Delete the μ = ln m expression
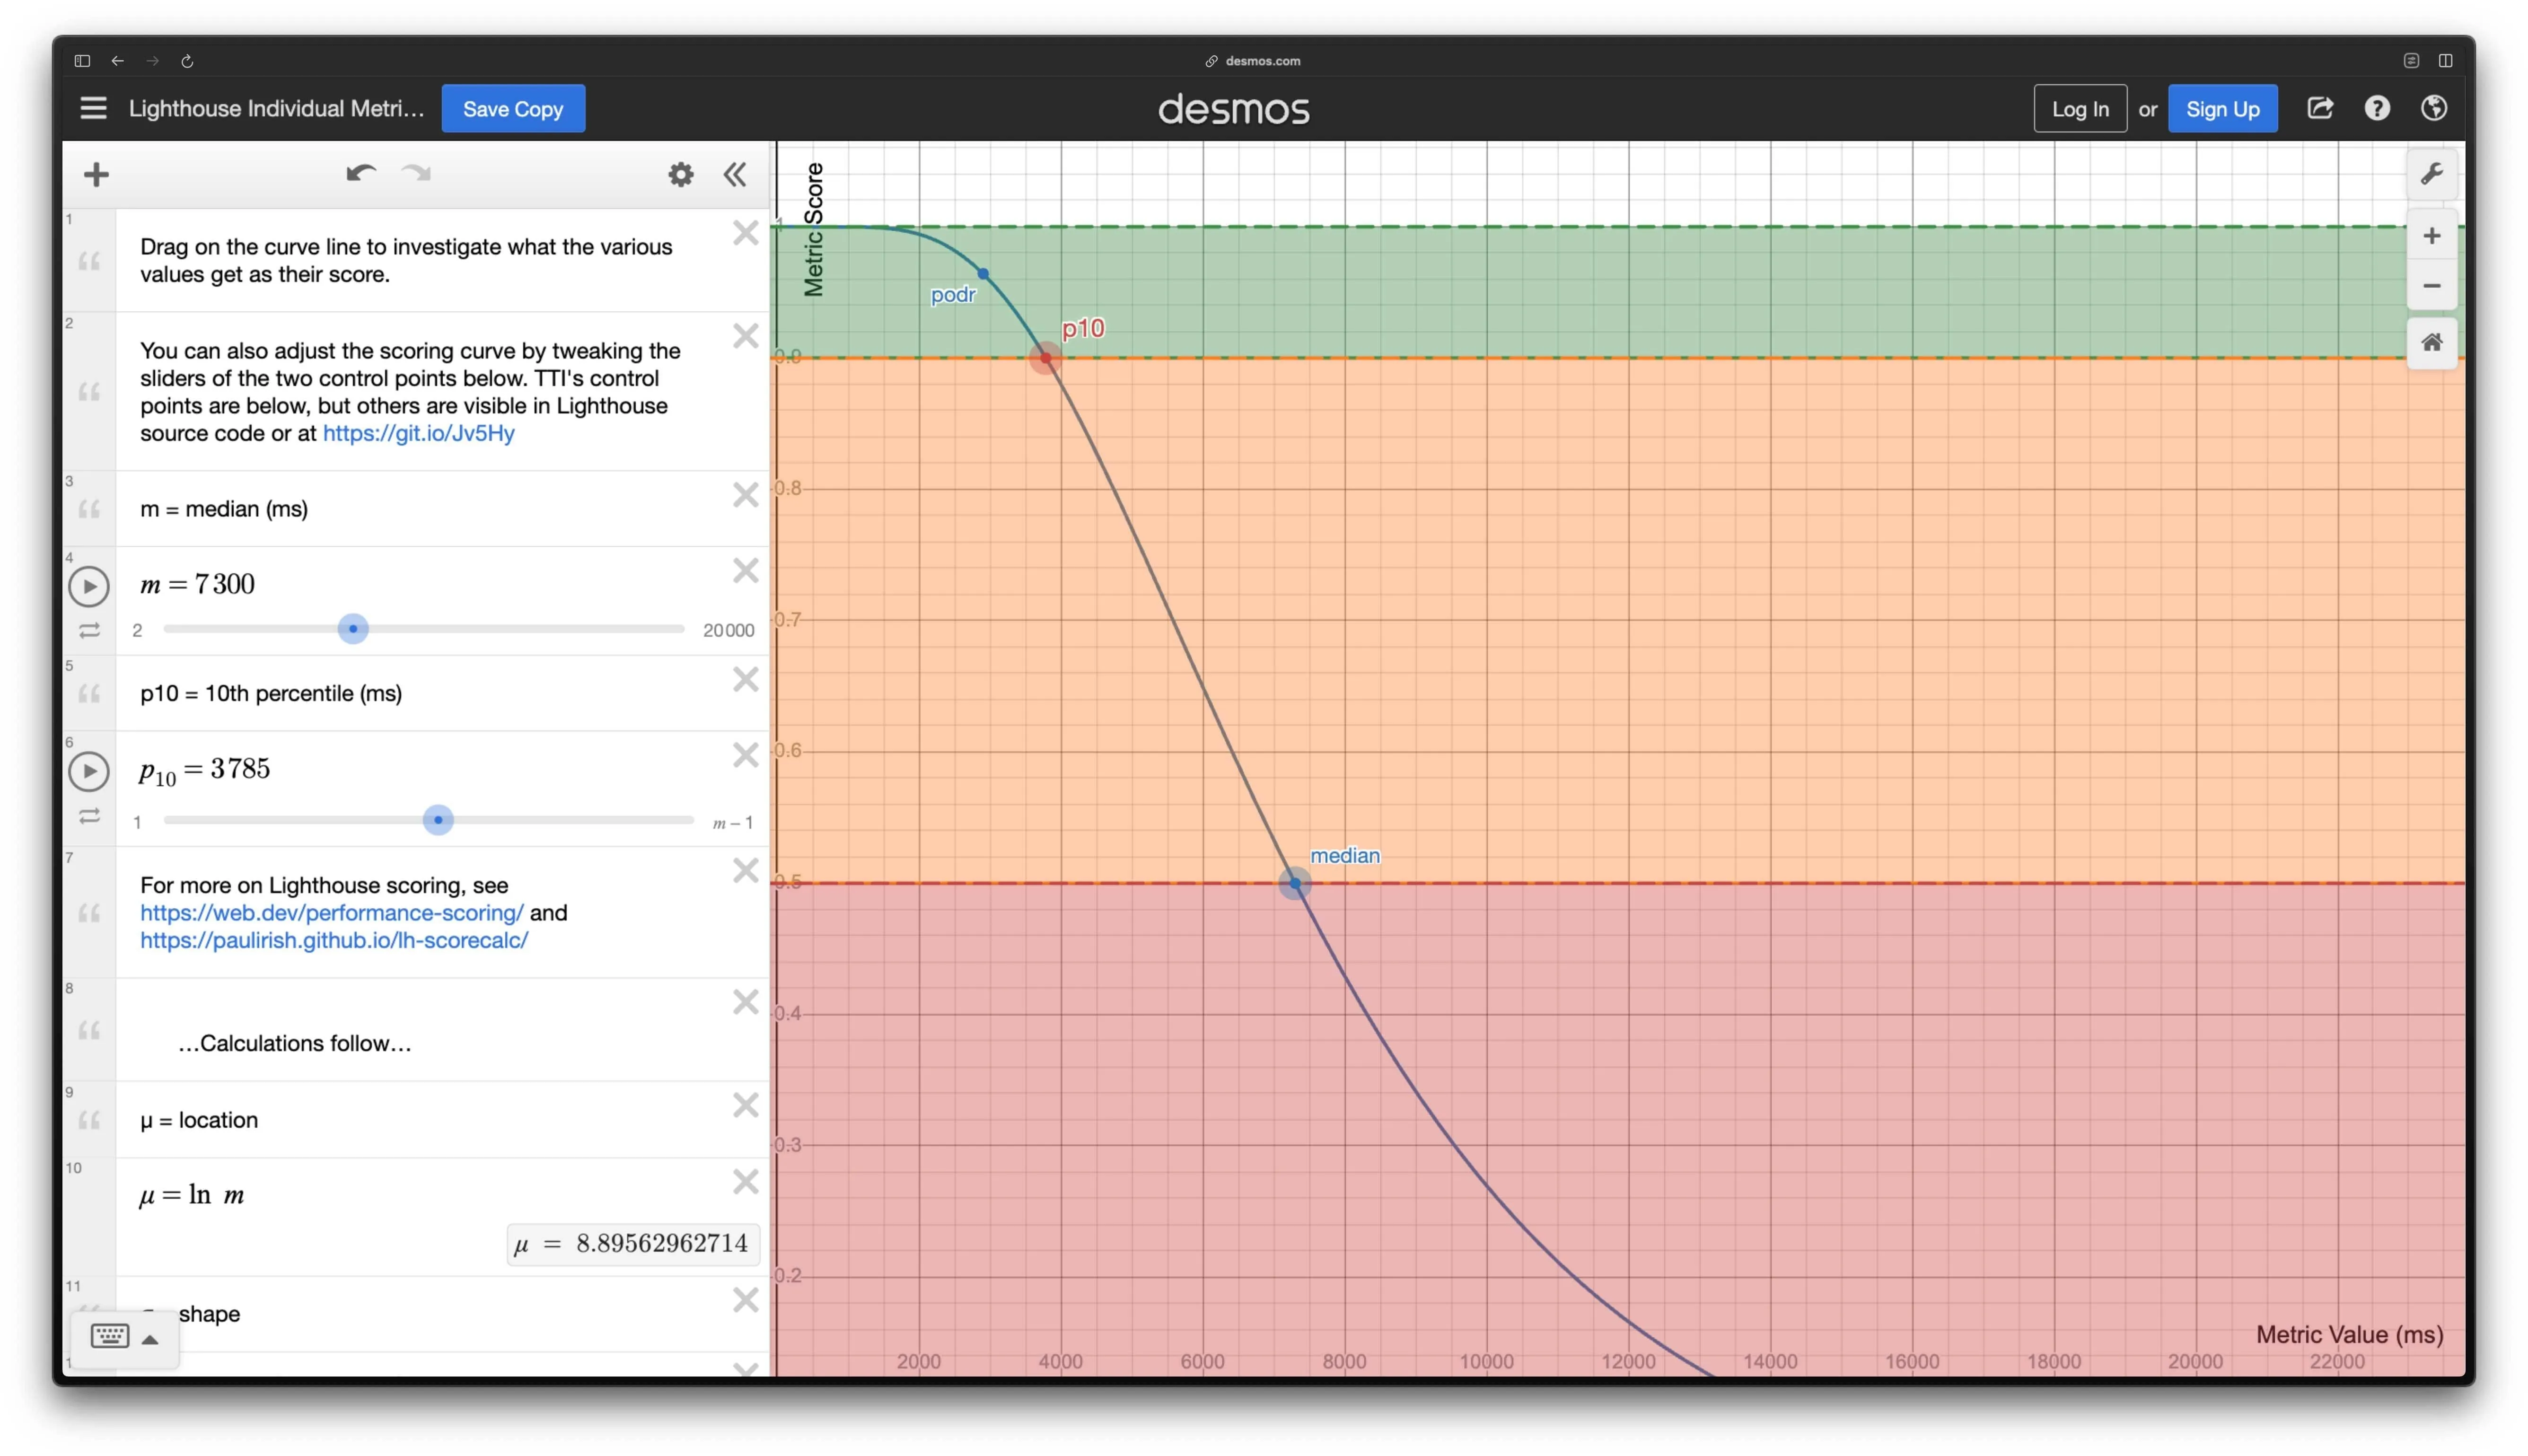 coord(745,1182)
